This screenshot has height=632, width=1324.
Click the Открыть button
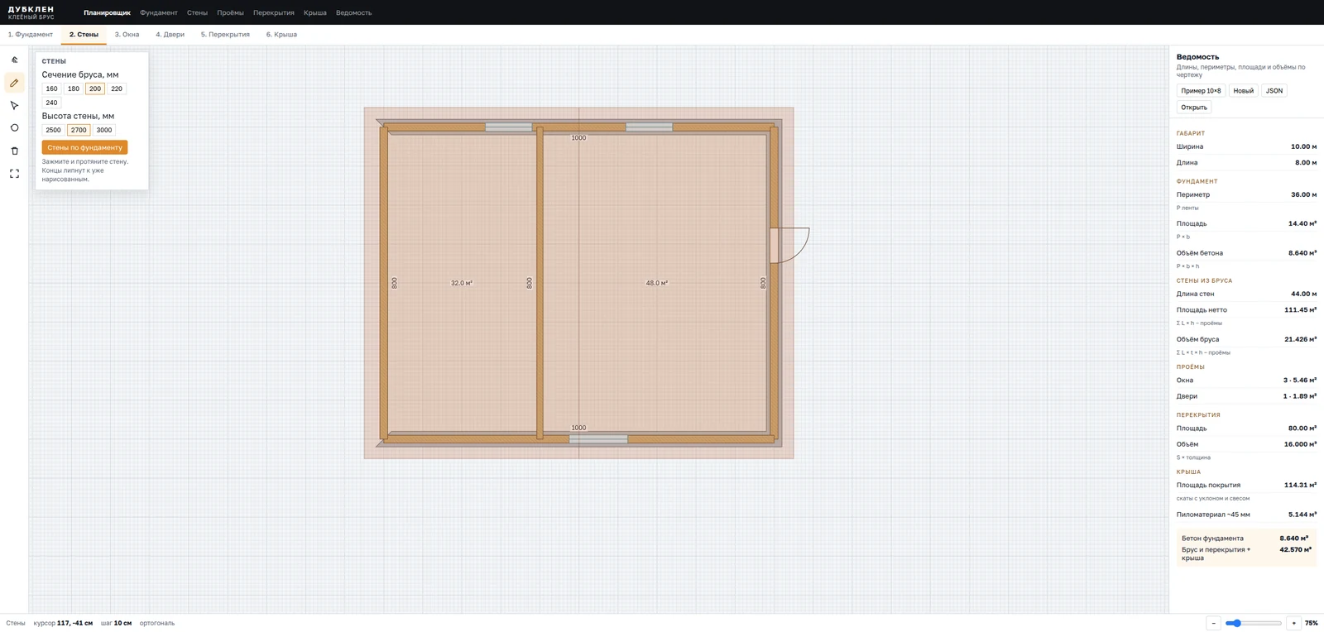click(x=1194, y=108)
